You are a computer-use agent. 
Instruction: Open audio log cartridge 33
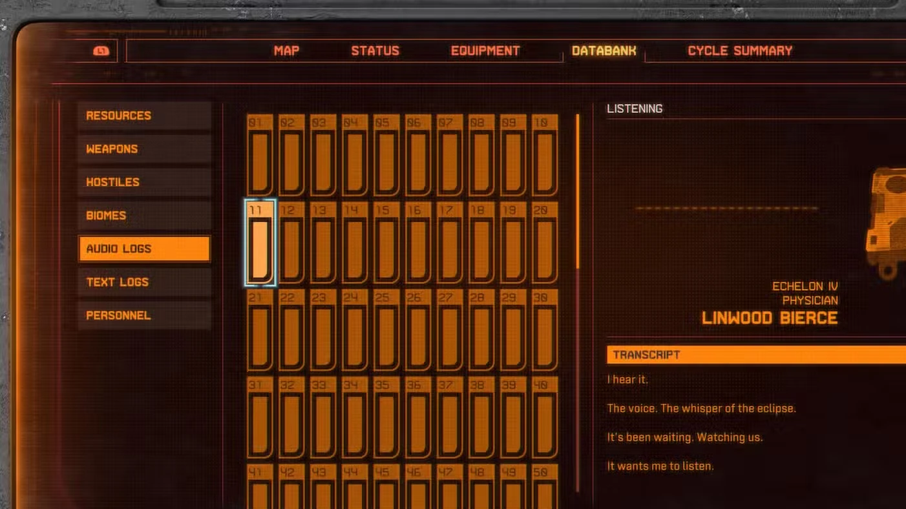point(323,418)
